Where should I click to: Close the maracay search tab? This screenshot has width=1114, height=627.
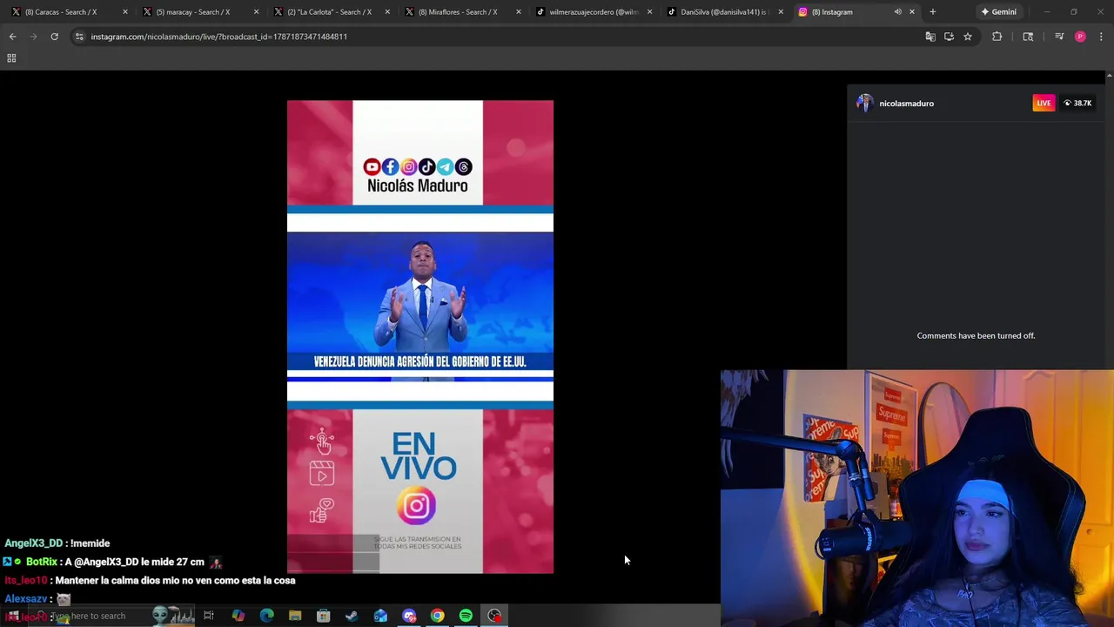[256, 12]
